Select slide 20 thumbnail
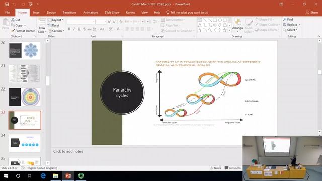The image size is (322, 181). [25, 50]
